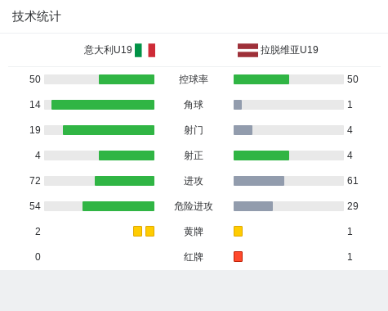This screenshot has height=311, width=388.
Task: Click the 技术统计 section heading
Action: [37, 16]
